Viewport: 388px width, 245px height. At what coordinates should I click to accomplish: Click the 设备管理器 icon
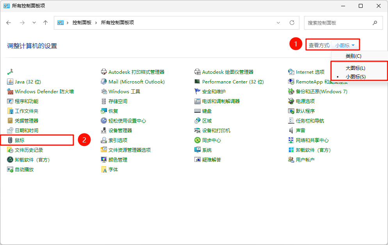(104, 130)
